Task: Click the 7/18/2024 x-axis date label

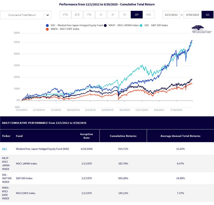Action: (x=176, y=110)
